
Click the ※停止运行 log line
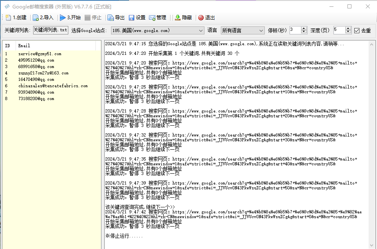coord(124,236)
